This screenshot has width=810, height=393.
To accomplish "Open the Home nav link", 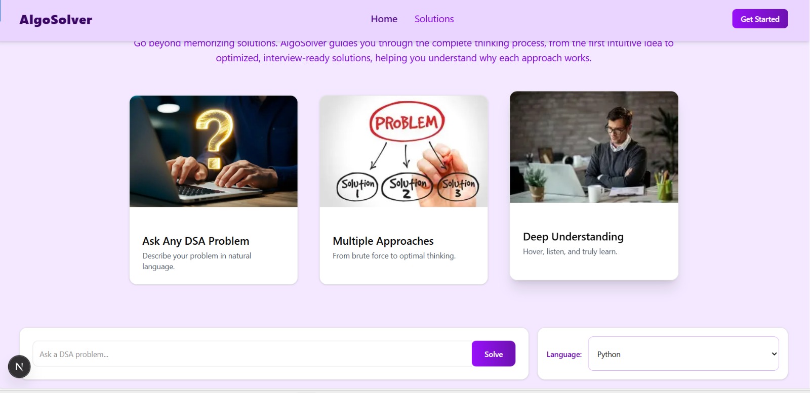I will click(384, 19).
